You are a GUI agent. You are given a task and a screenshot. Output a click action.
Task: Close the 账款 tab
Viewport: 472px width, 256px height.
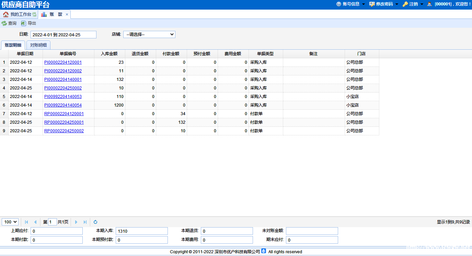tap(67, 14)
